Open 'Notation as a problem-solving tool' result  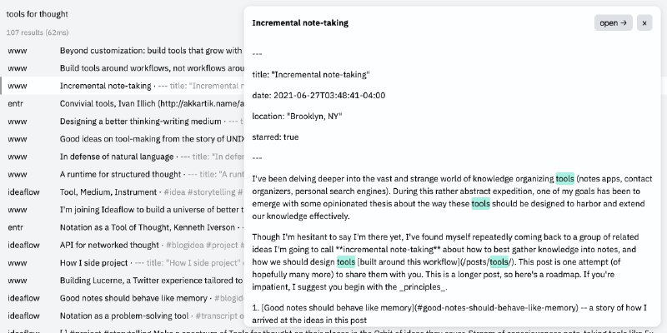pyautogui.click(x=123, y=315)
